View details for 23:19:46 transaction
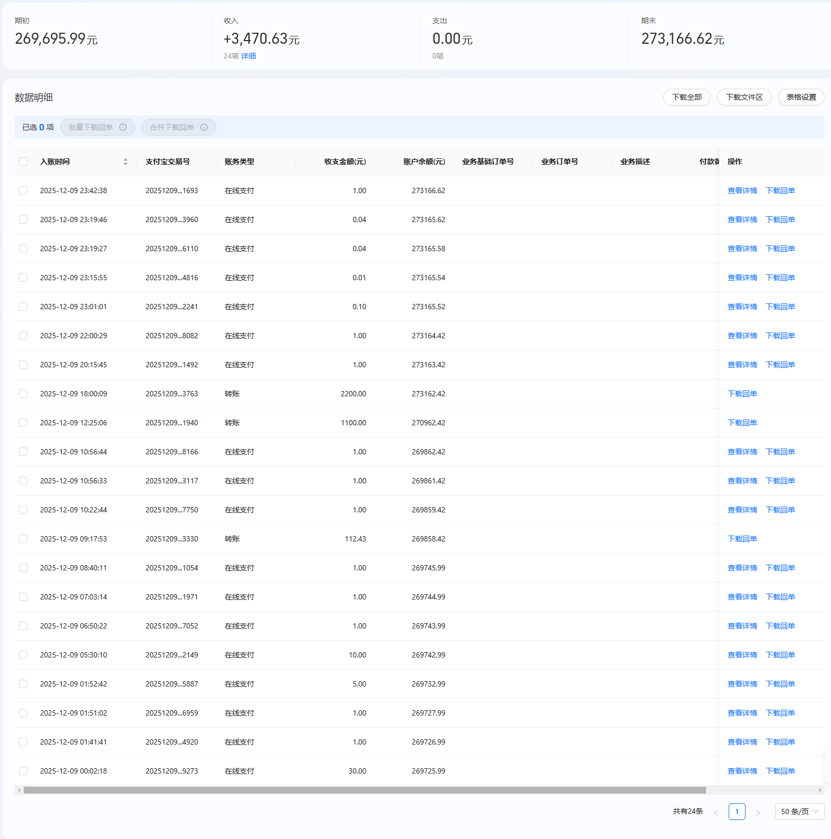831x839 pixels. pos(742,220)
